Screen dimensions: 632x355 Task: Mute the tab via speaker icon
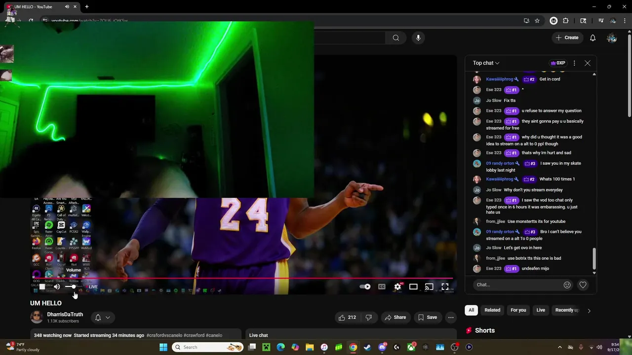tap(67, 7)
